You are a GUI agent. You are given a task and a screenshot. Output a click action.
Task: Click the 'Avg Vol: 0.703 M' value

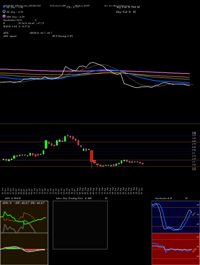pyautogui.click(x=128, y=7)
